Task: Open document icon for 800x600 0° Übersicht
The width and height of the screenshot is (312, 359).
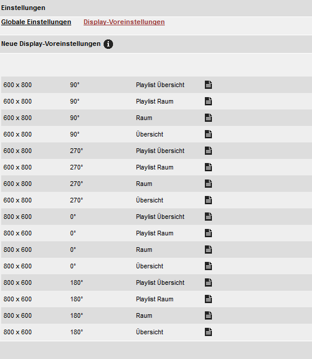Action: 208,266
